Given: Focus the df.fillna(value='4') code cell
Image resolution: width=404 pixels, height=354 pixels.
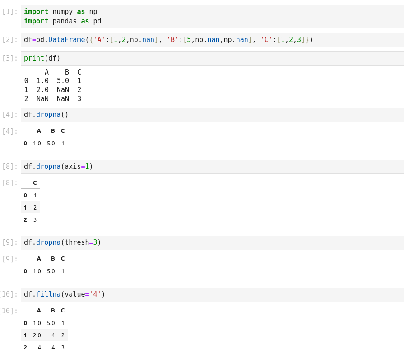Looking at the screenshot, I should pos(64,294).
